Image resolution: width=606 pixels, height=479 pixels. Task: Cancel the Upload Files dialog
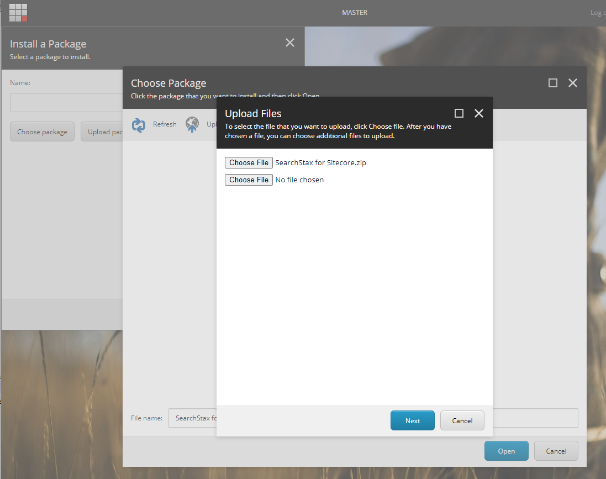462,420
